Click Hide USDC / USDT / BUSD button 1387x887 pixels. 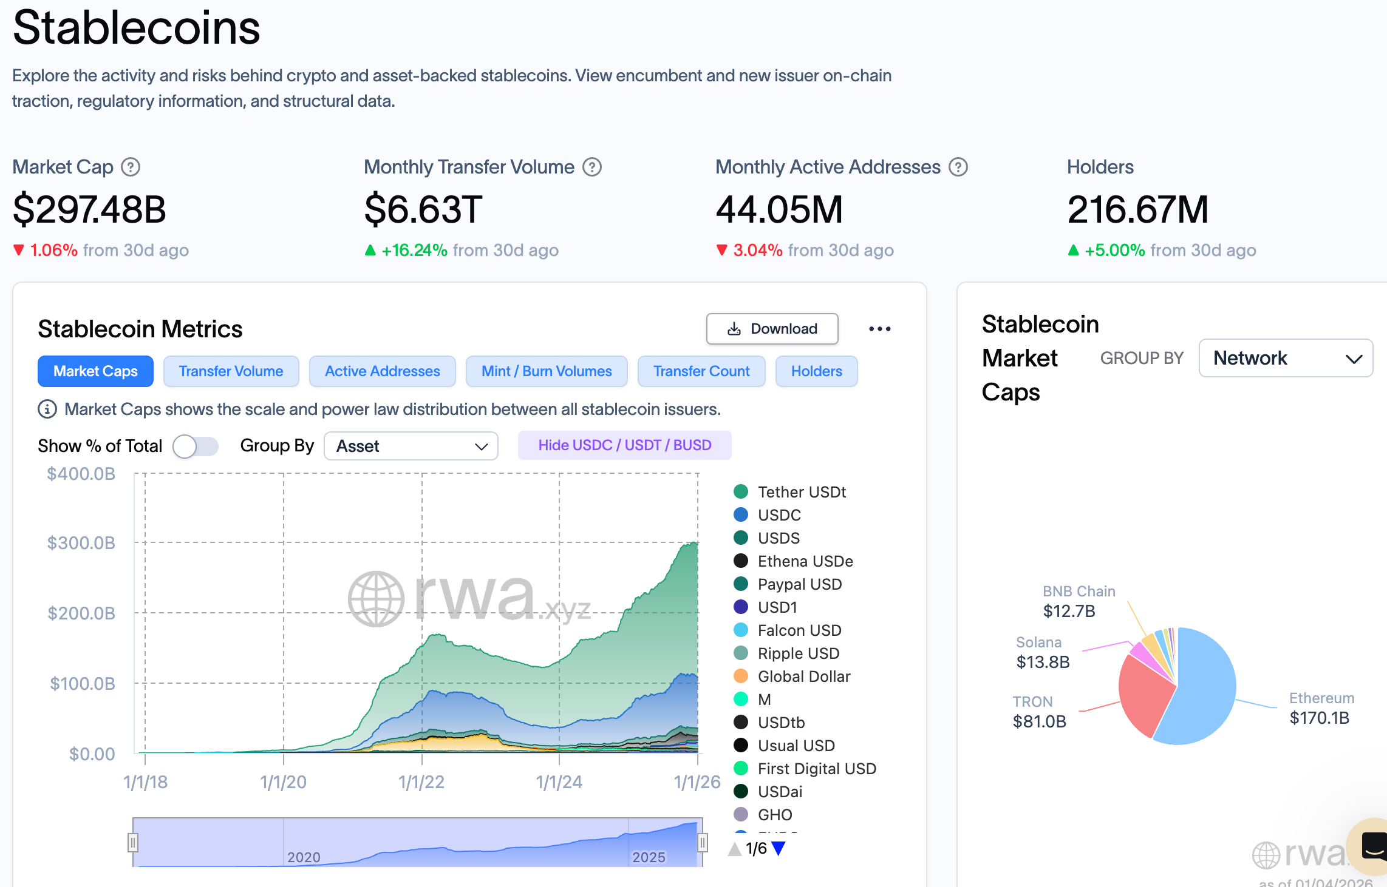[x=624, y=445]
